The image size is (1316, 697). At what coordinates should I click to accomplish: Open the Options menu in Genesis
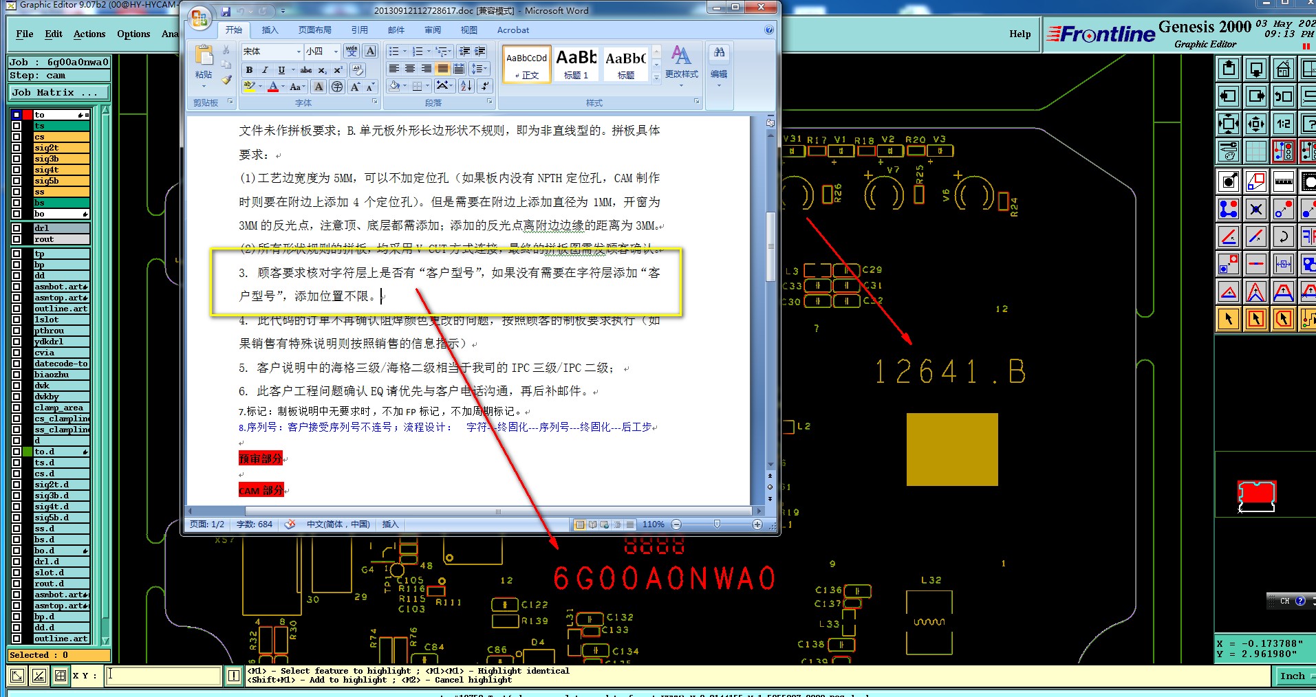click(133, 34)
